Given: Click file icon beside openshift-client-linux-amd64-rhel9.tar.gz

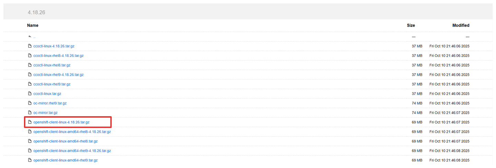Looking at the screenshot, I should click(x=30, y=160).
